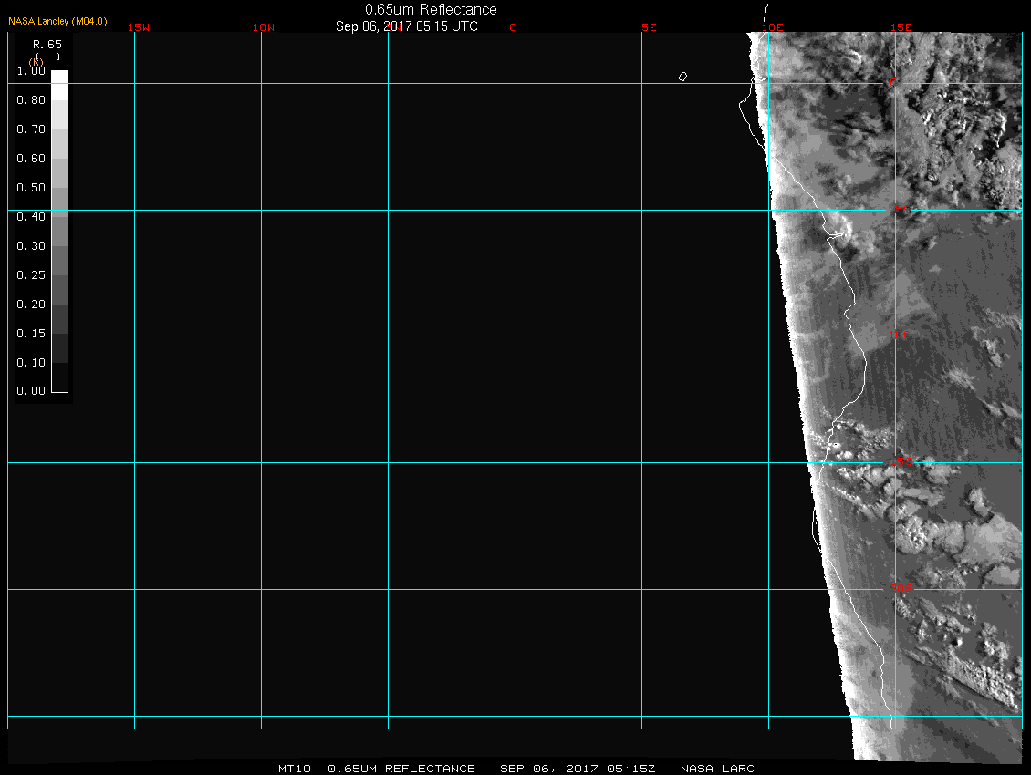The width and height of the screenshot is (1031, 775).
Task: Click the Sep 06, 2017 05:15 UTC timestamp
Action: 407,26
